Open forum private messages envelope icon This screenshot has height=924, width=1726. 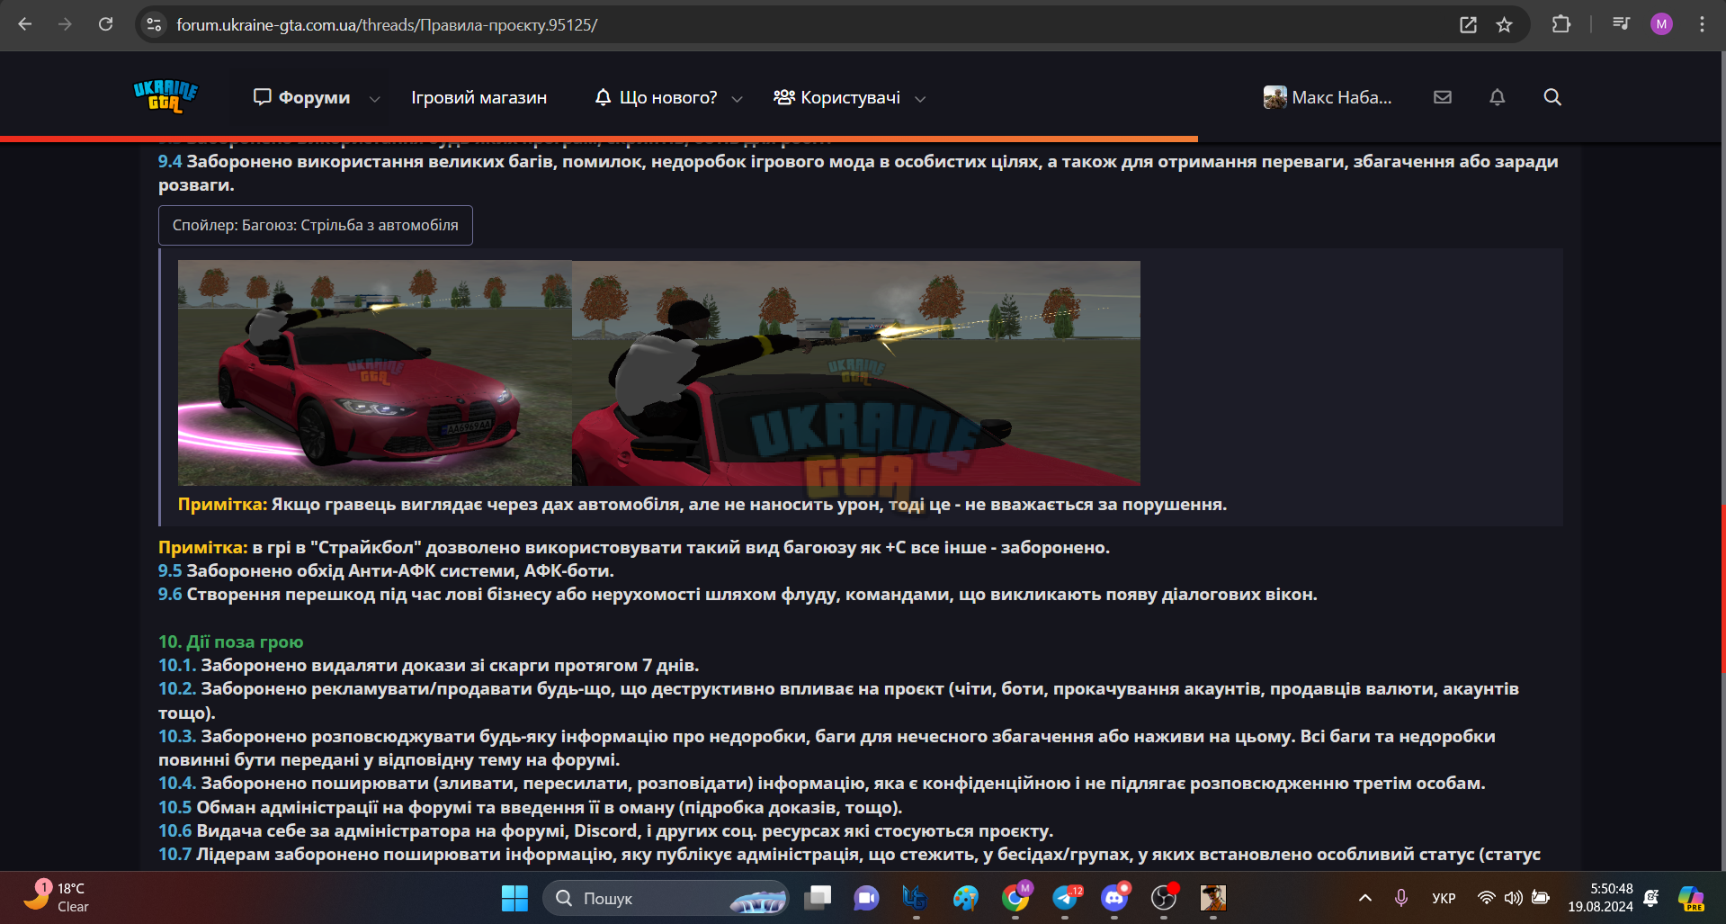tap(1443, 97)
